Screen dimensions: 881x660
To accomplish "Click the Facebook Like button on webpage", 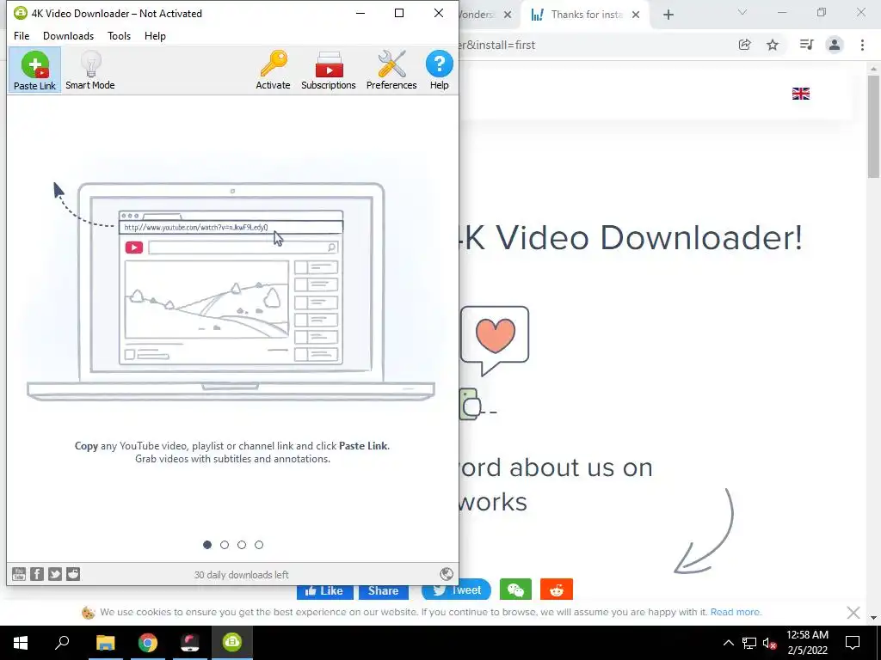I will point(324,590).
